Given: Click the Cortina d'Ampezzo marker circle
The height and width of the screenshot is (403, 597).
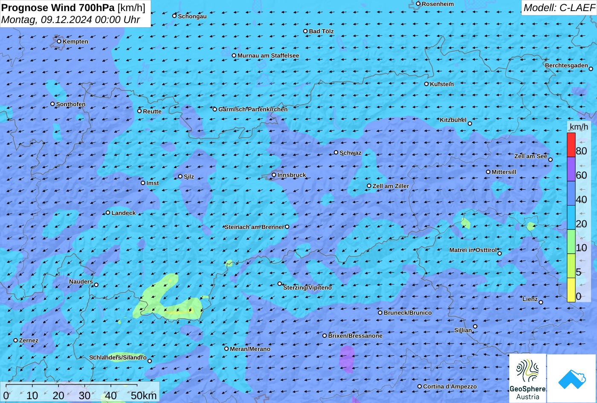Looking at the screenshot, I should 420,386.
